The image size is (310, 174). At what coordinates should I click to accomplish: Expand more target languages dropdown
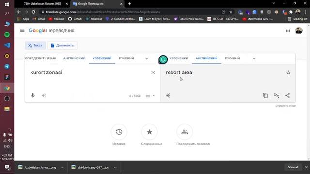pyautogui.click(x=254, y=58)
